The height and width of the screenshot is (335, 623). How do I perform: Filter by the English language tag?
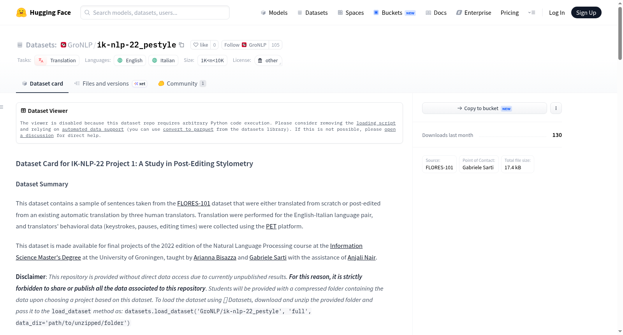(x=130, y=60)
